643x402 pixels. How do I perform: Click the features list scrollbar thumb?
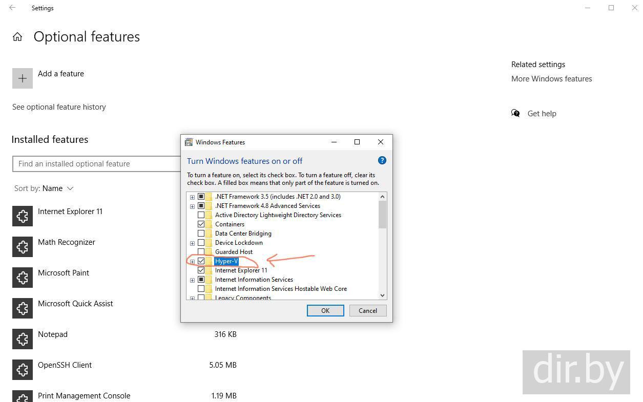coord(382,214)
